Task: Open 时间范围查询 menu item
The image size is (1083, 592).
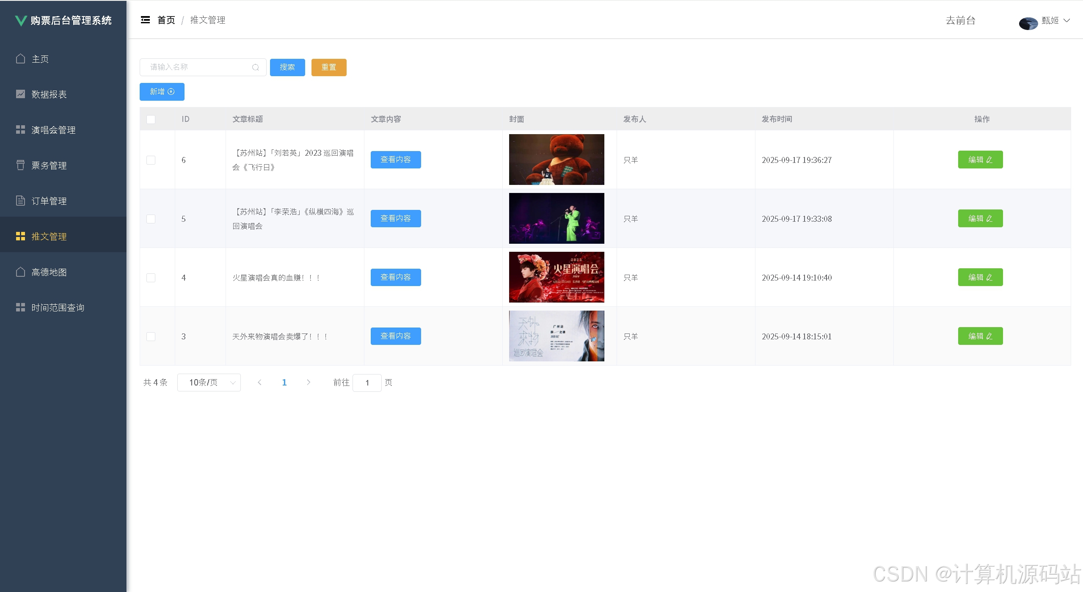Action: tap(63, 308)
